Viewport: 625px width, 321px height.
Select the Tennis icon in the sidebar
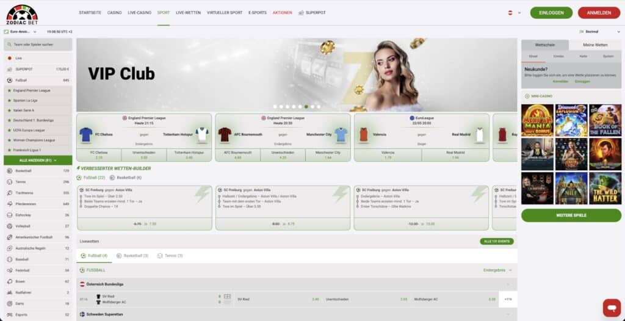pos(10,182)
